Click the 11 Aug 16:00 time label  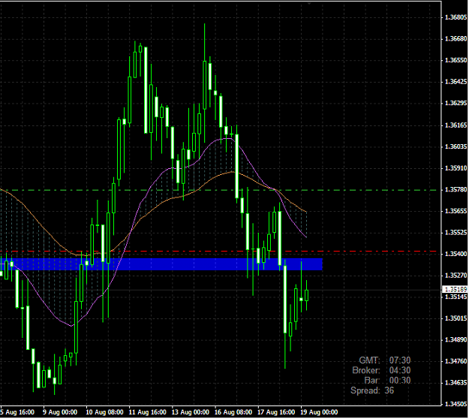(148, 412)
